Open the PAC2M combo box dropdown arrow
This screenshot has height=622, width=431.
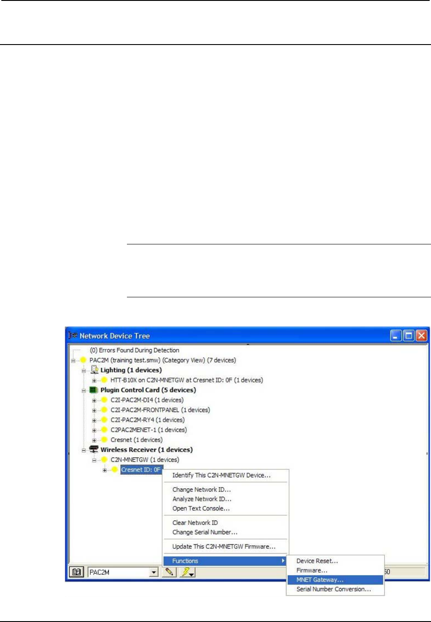(153, 572)
